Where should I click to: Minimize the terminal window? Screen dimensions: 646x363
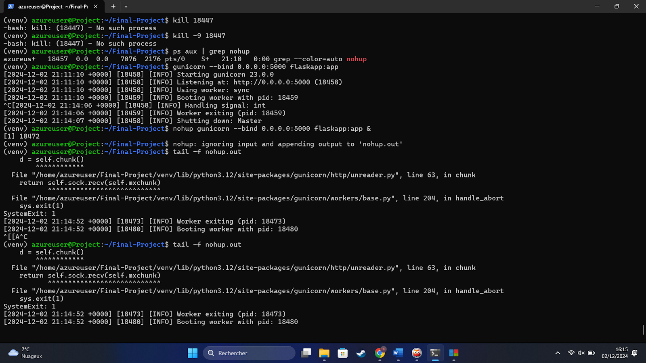click(597, 6)
